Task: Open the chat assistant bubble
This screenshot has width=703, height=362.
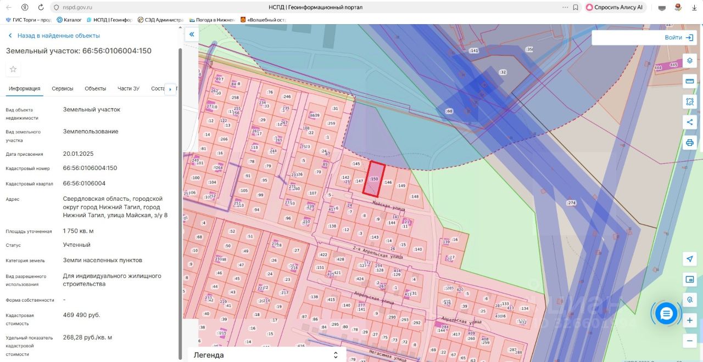Action: 666,313
